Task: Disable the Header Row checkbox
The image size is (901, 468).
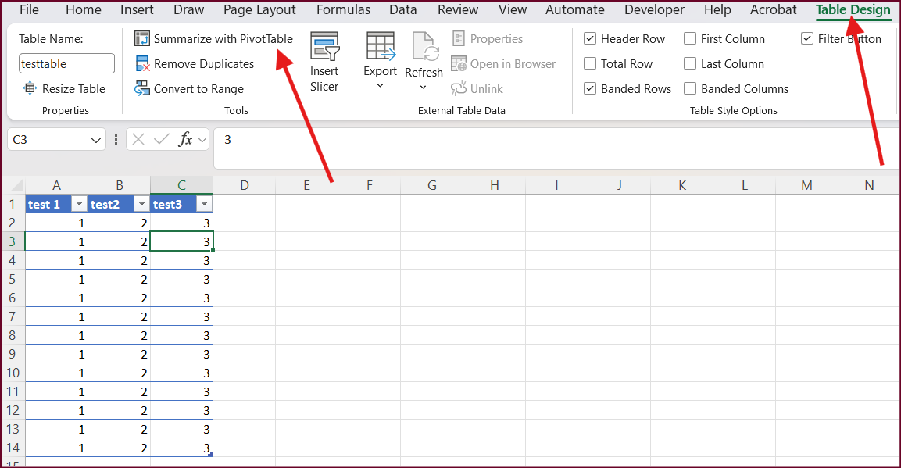Action: (589, 38)
